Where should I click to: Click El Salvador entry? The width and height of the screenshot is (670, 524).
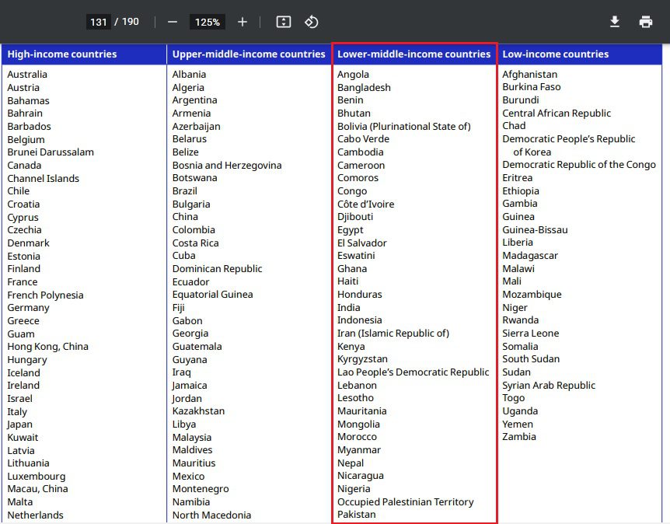click(x=362, y=243)
